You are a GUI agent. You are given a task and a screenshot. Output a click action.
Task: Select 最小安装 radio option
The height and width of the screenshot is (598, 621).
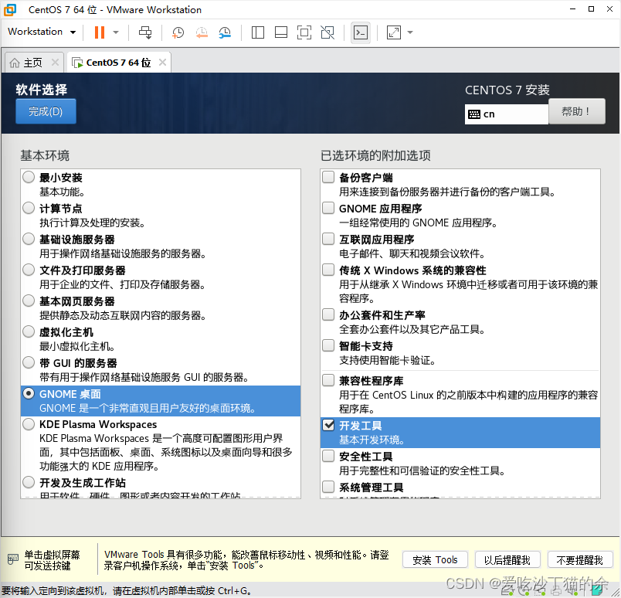[29, 177]
